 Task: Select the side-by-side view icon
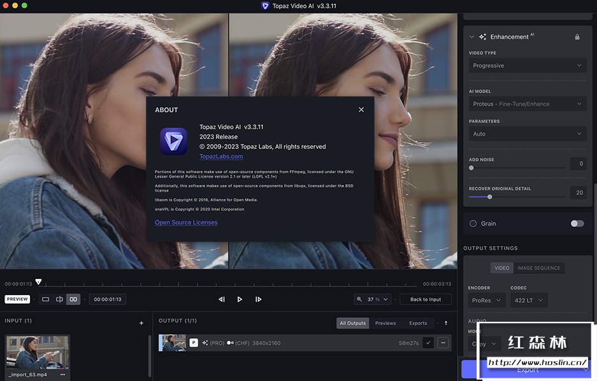pos(73,299)
